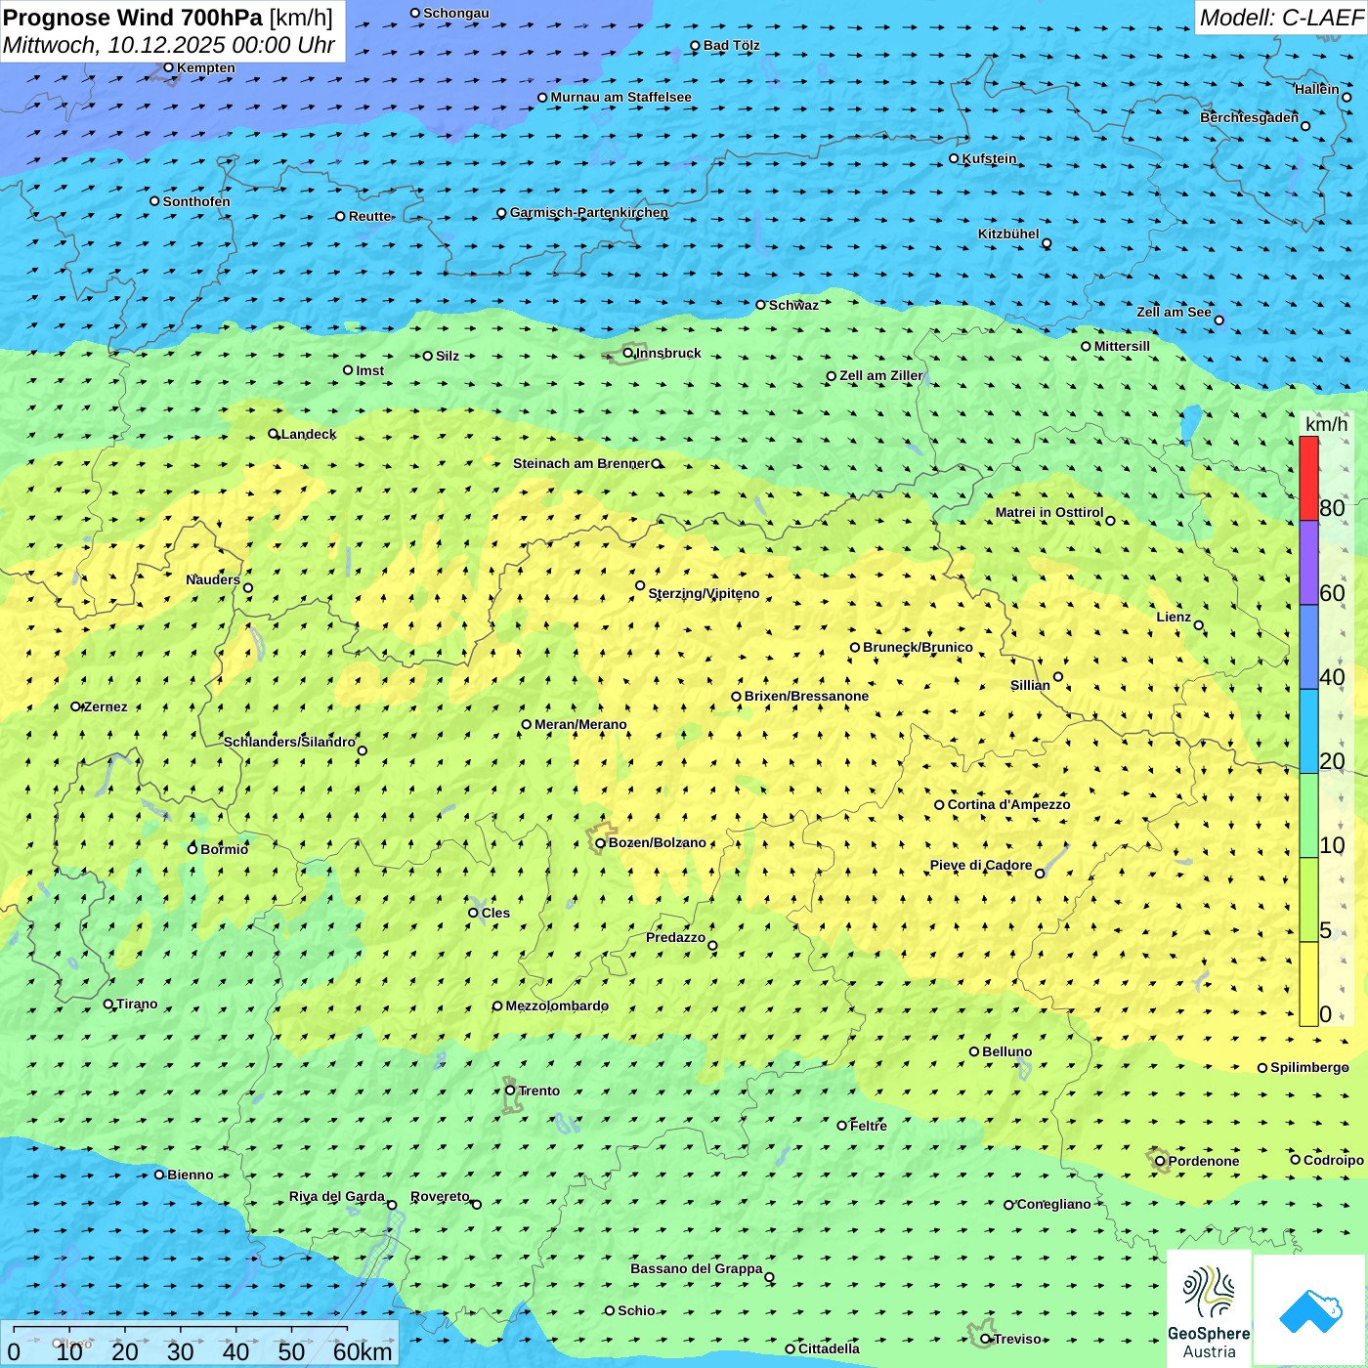Click the 'Prognose Wind 700hPa' title

pyautogui.click(x=133, y=18)
